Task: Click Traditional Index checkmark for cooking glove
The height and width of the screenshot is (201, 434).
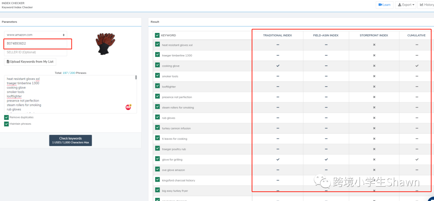Action: (278, 65)
